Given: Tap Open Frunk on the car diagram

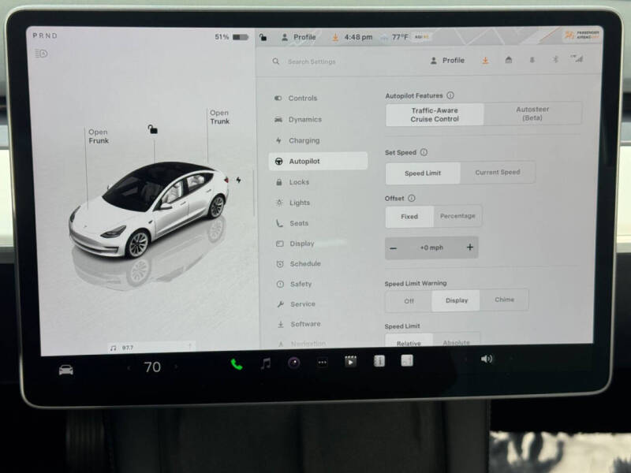Looking at the screenshot, I should click(99, 136).
